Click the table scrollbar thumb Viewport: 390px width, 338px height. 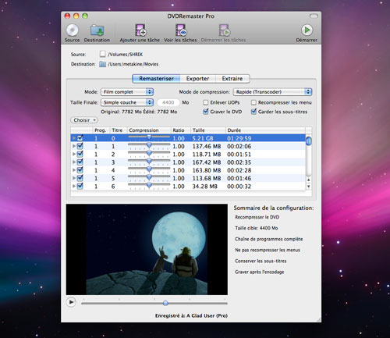[x=309, y=141]
